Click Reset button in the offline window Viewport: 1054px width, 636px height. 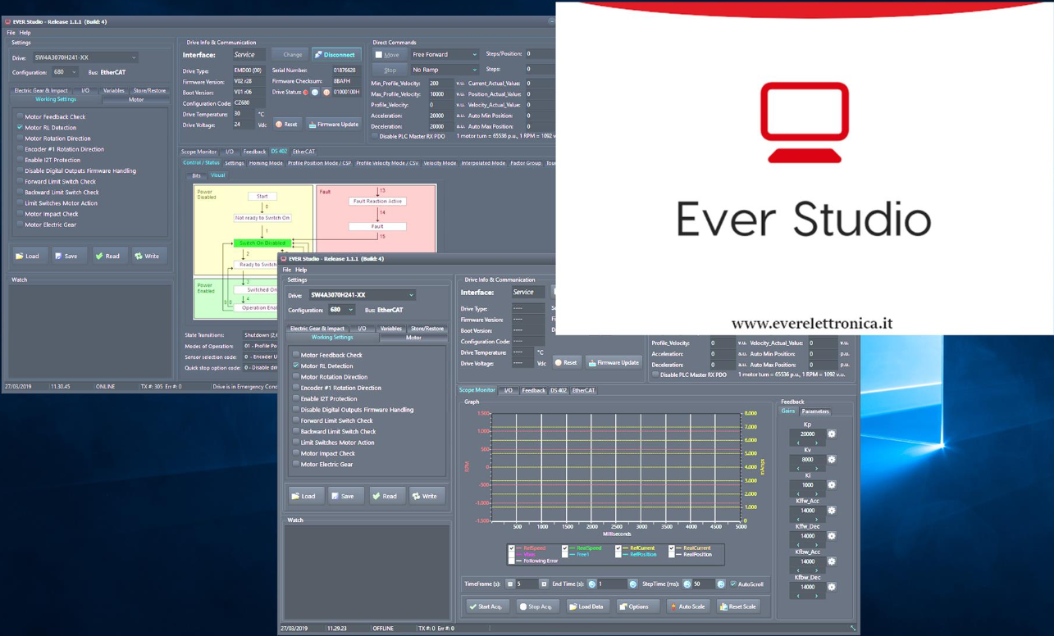(x=565, y=362)
